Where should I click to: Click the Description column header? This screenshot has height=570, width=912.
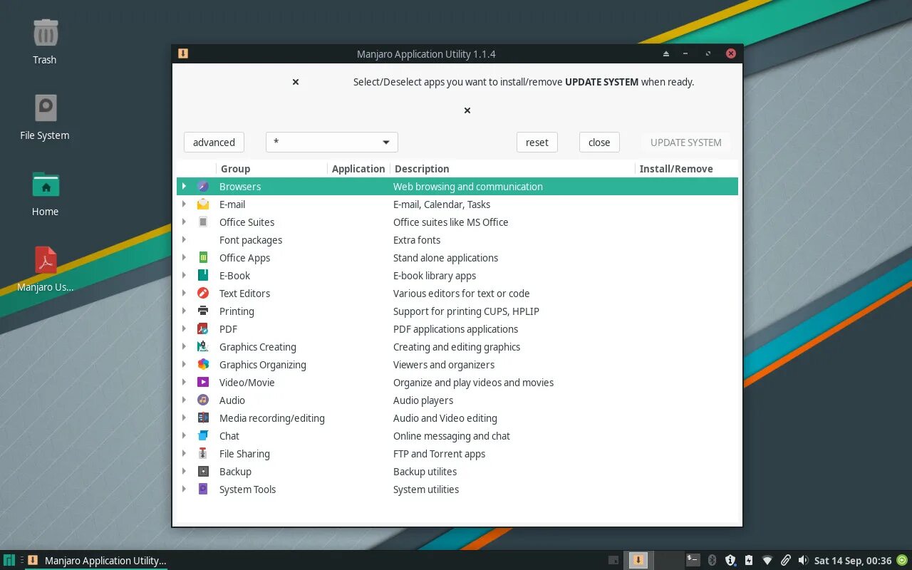[x=512, y=169]
